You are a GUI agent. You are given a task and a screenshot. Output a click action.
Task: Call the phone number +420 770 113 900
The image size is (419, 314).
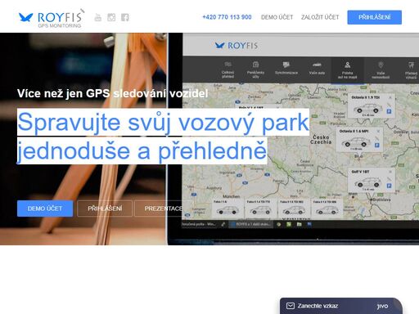tap(227, 17)
